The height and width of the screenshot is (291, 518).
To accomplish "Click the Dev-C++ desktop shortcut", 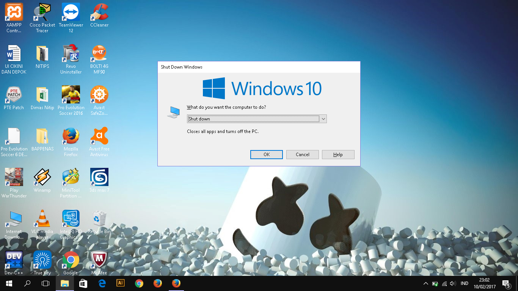I will [14, 263].
